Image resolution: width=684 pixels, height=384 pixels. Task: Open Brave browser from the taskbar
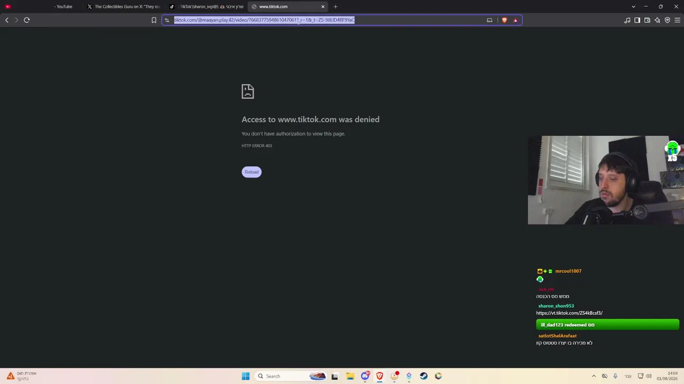coord(379,377)
